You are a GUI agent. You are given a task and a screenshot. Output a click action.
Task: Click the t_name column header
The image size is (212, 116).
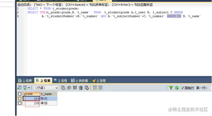point(49,94)
